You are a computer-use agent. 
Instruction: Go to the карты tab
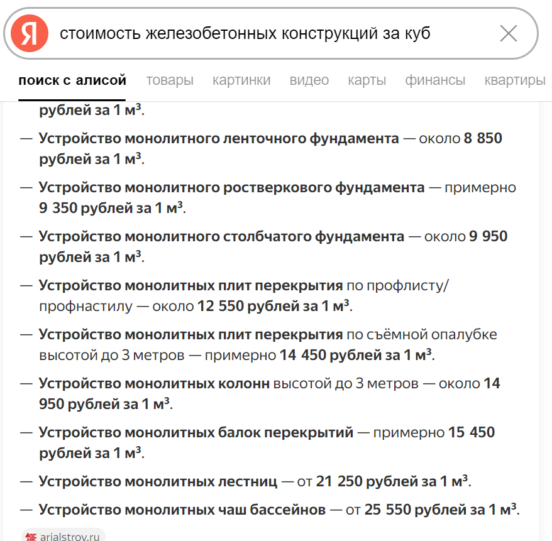(x=367, y=80)
